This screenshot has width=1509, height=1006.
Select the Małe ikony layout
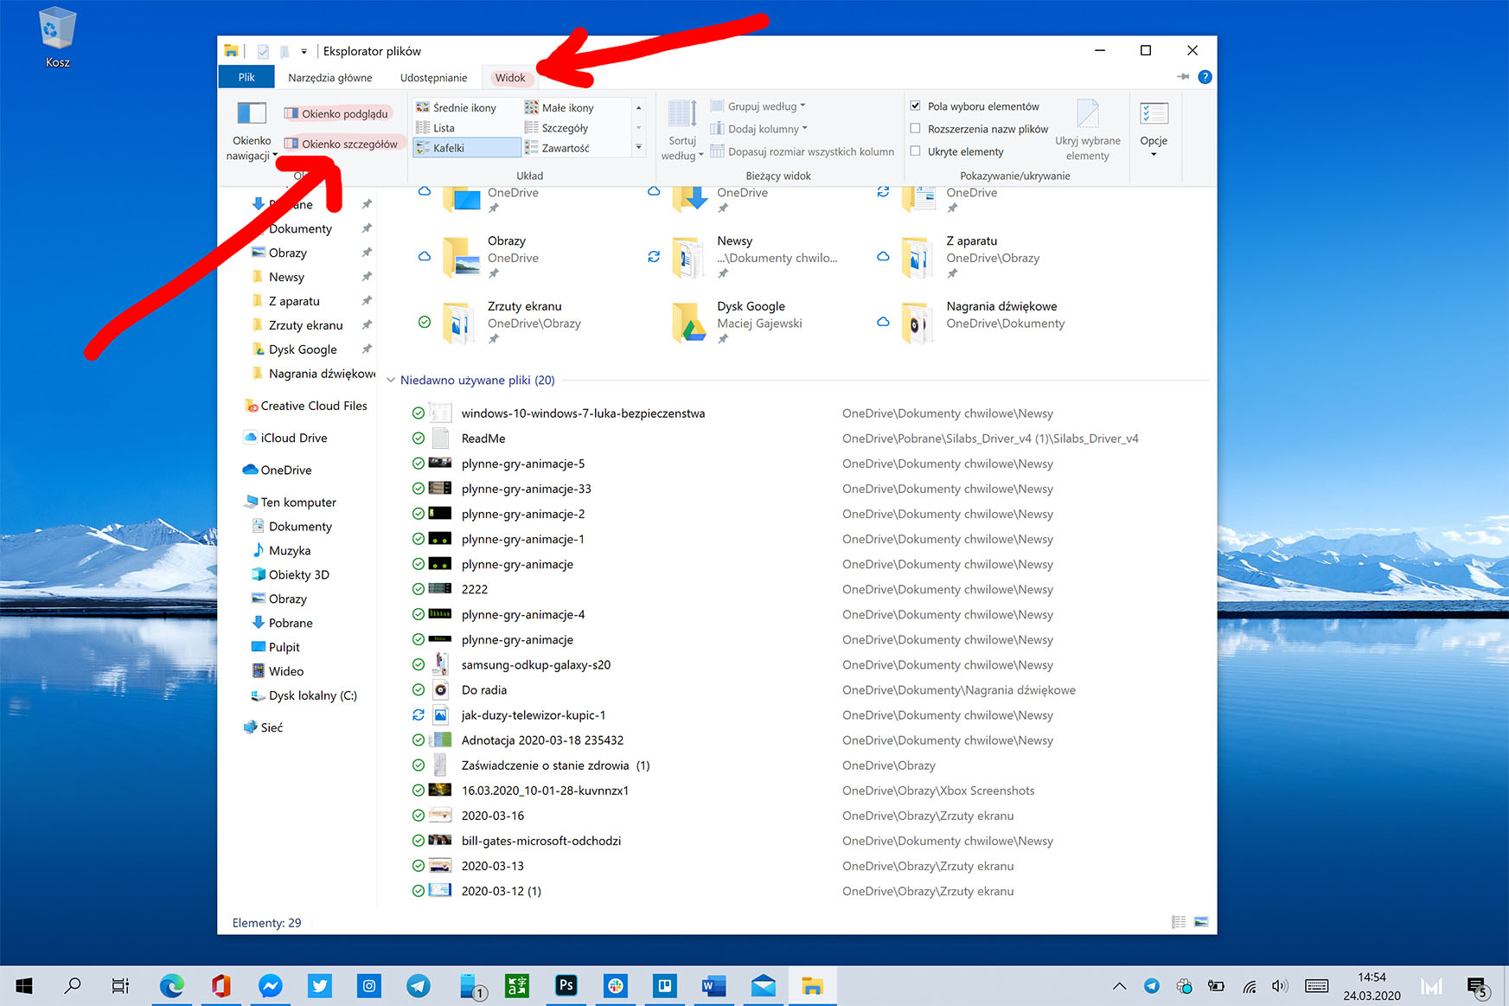pos(559,107)
